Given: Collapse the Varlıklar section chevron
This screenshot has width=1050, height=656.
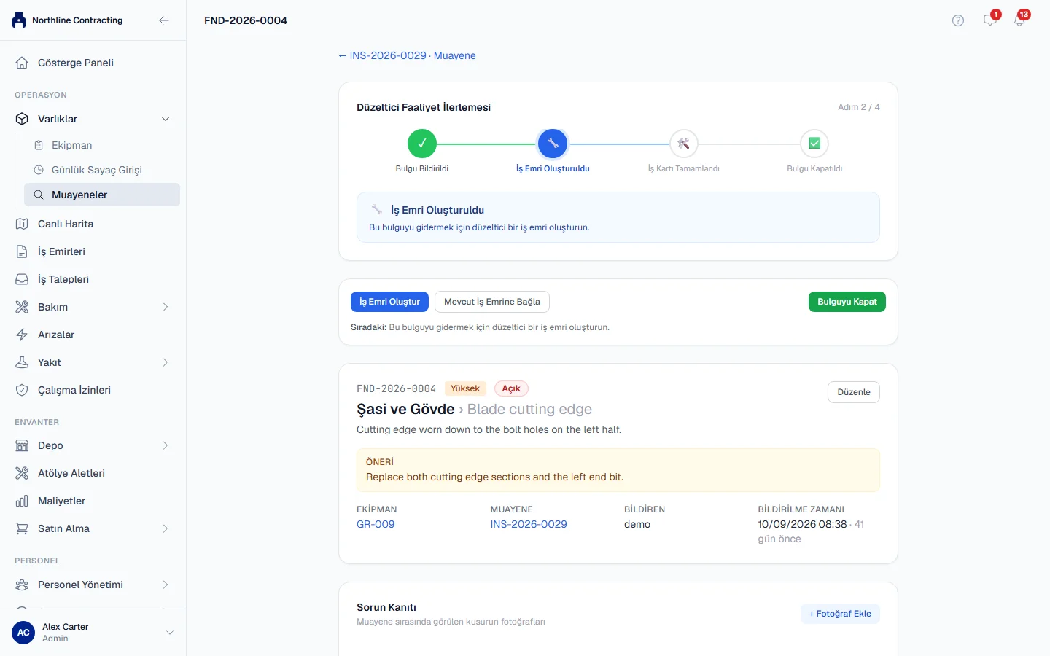Looking at the screenshot, I should 166,119.
